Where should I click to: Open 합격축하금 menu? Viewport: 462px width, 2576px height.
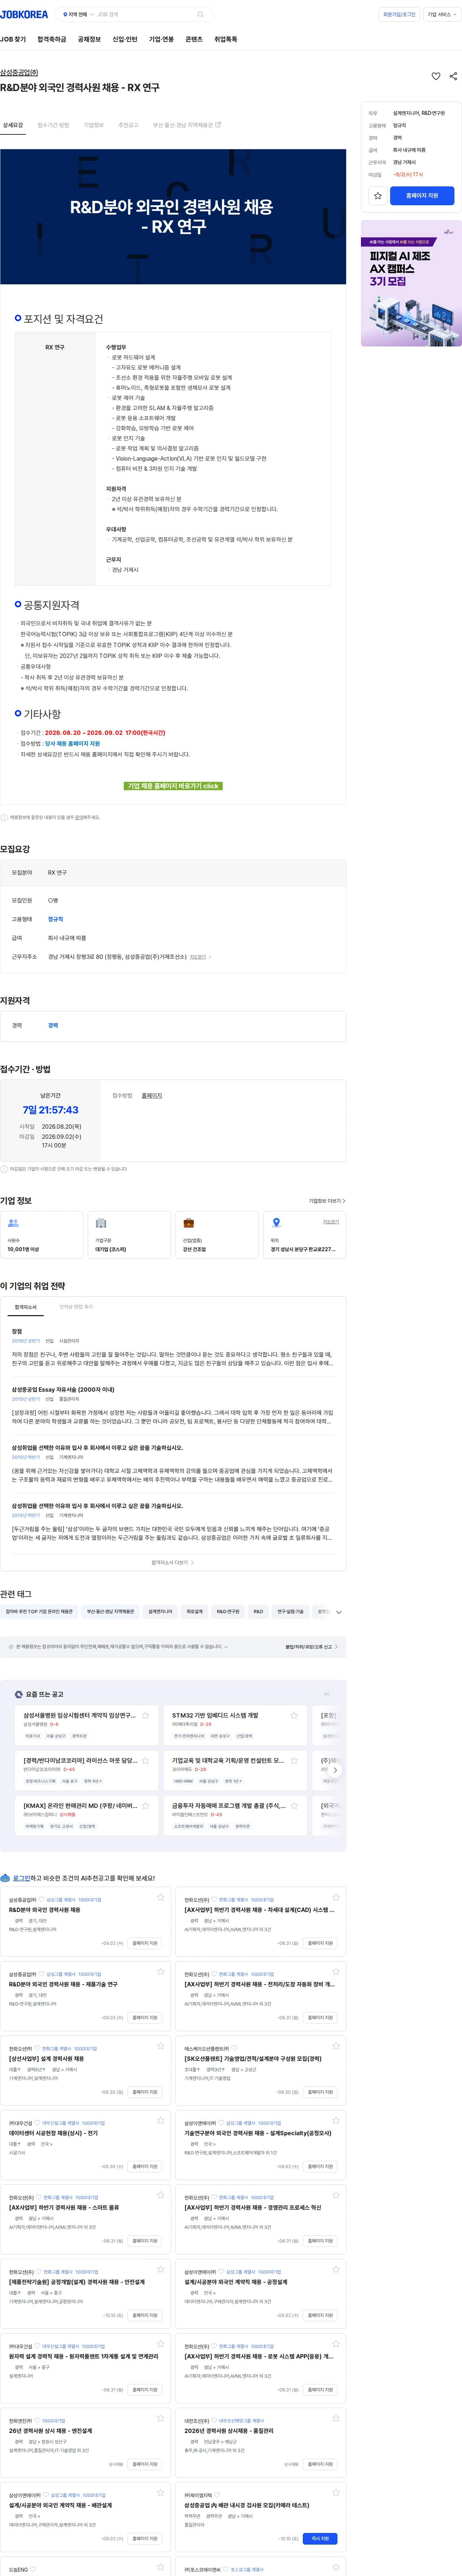[52, 39]
